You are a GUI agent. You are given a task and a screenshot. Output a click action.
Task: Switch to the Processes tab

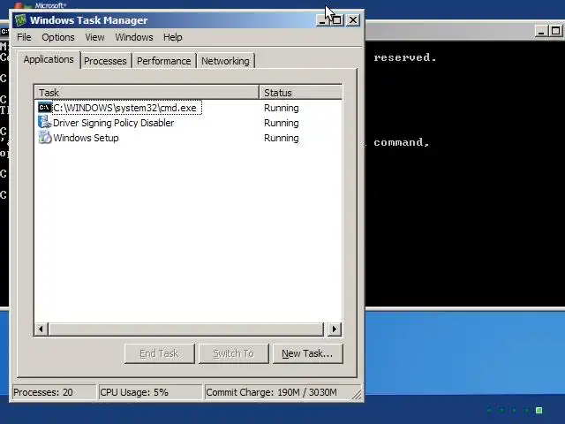point(105,61)
